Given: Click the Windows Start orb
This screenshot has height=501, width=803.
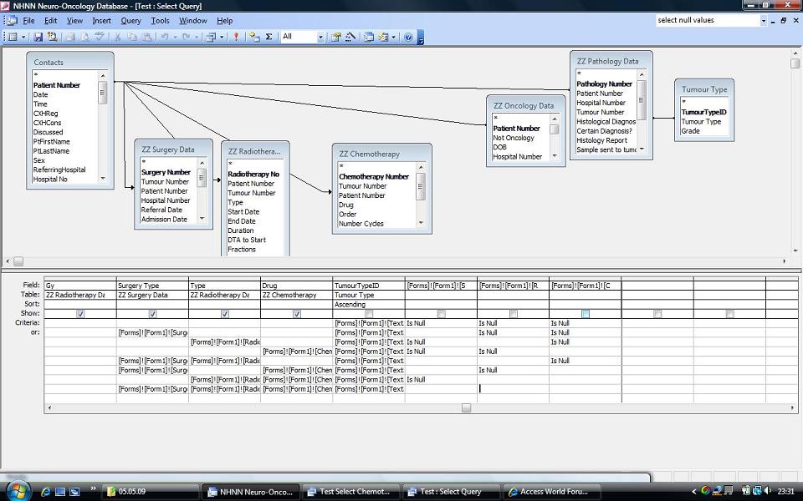Looking at the screenshot, I should pyautogui.click(x=18, y=491).
